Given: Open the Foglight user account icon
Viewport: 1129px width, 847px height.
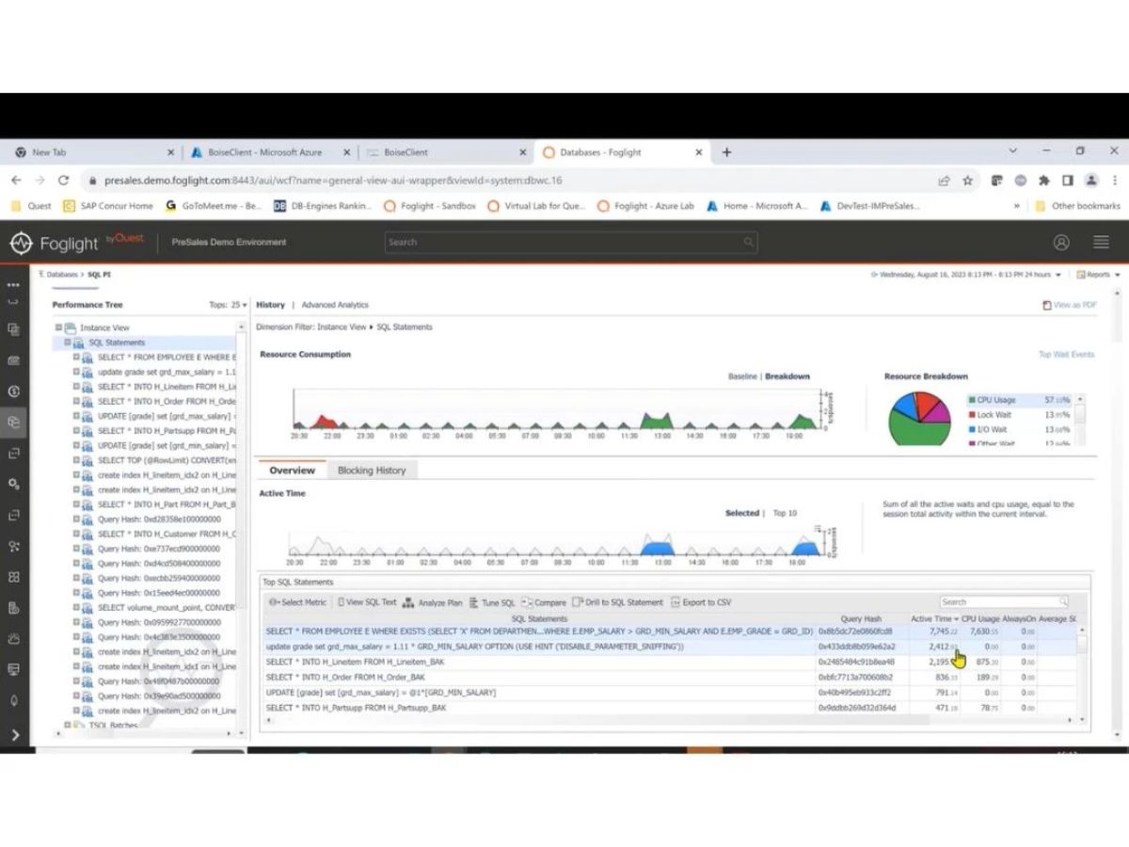Looking at the screenshot, I should click(x=1061, y=242).
